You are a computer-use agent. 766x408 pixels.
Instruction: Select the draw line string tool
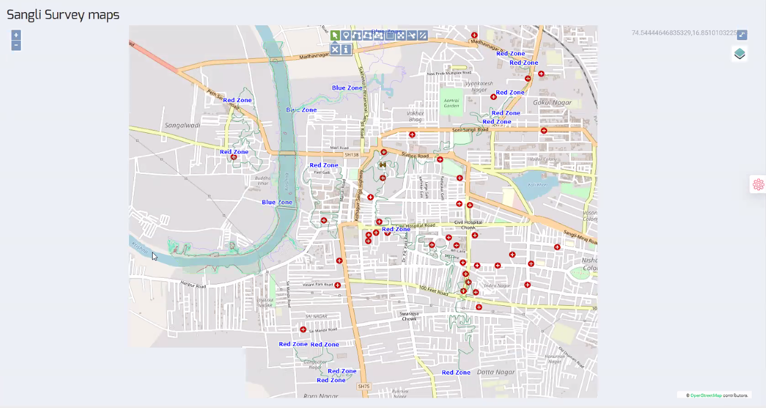click(x=357, y=36)
